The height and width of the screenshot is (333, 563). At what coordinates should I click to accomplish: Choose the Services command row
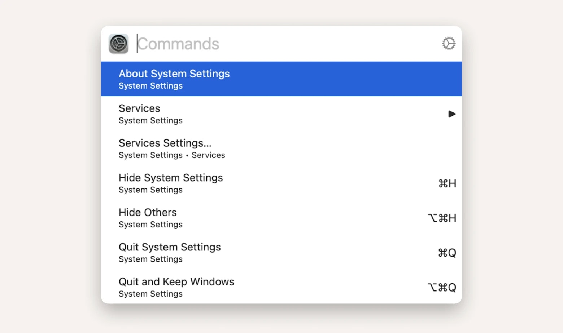281,114
